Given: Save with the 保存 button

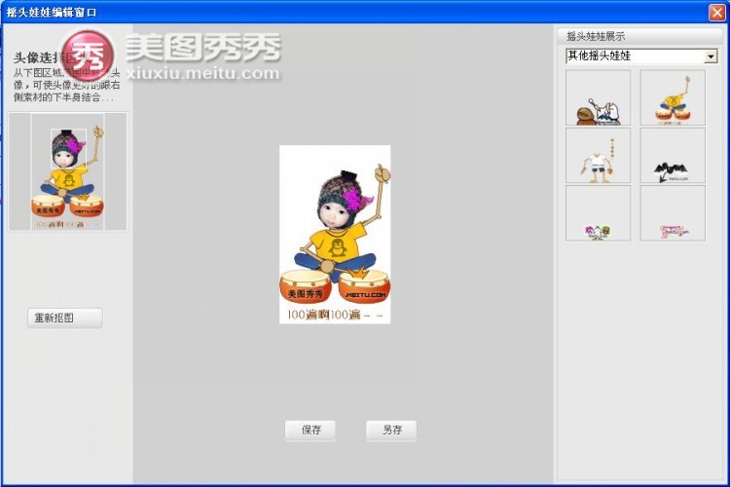Looking at the screenshot, I should [310, 430].
